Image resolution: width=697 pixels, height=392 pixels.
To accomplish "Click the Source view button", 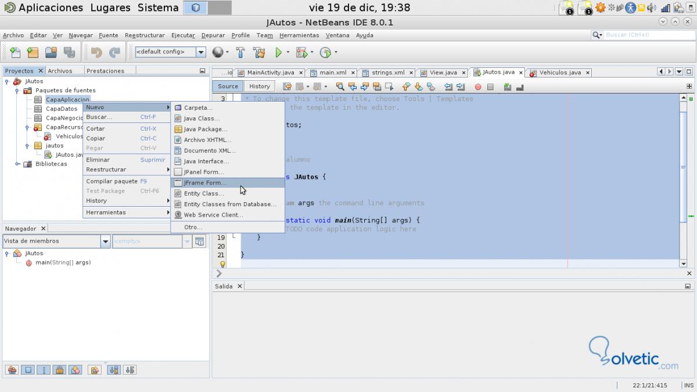I will point(228,86).
